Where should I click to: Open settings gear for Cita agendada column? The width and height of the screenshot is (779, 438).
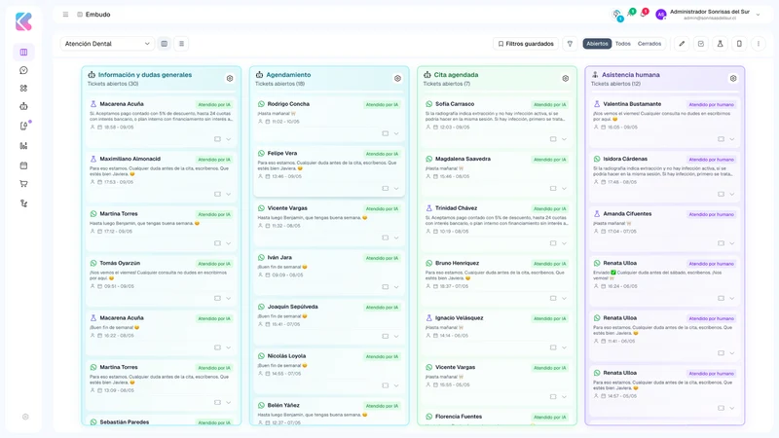pos(566,79)
